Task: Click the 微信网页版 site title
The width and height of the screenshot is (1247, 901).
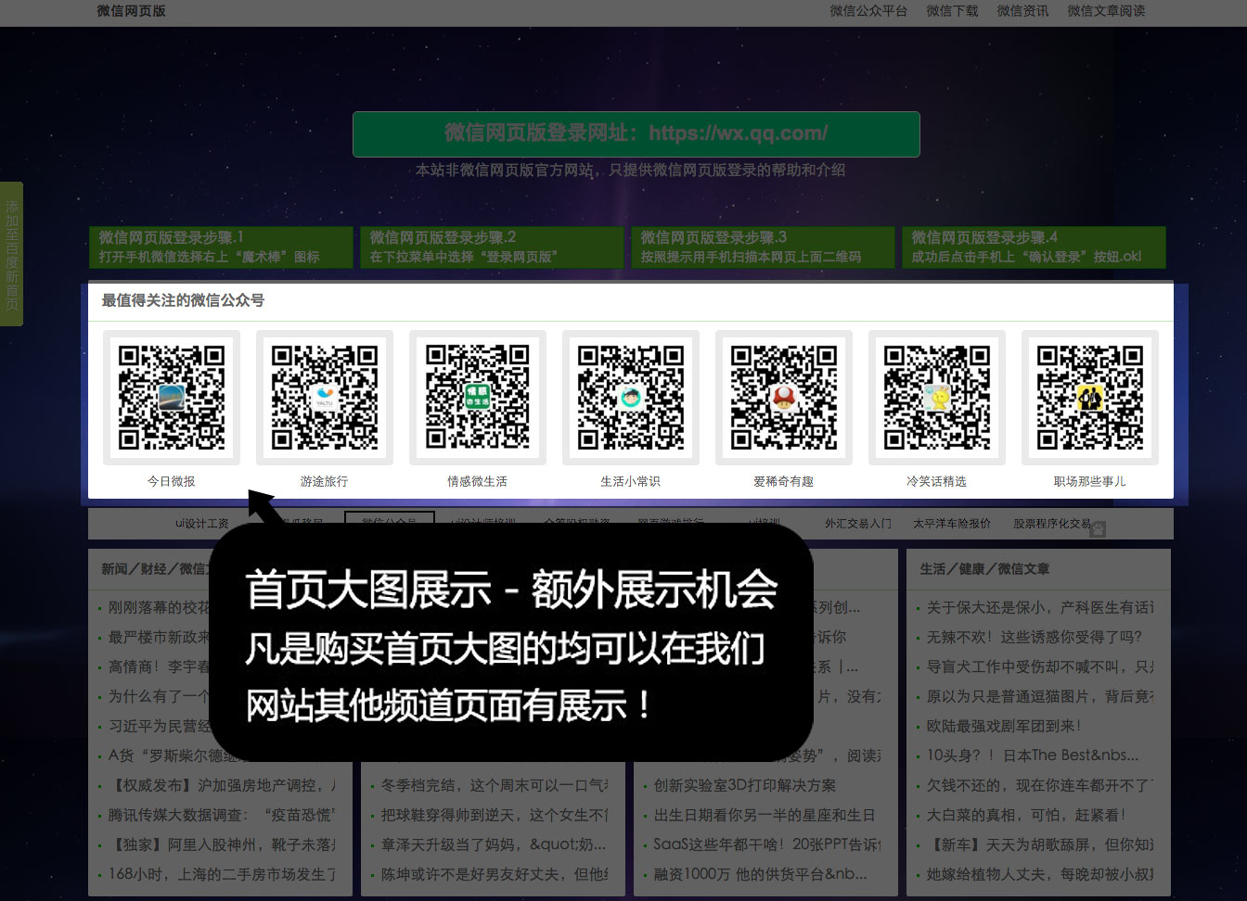Action: 131,11
